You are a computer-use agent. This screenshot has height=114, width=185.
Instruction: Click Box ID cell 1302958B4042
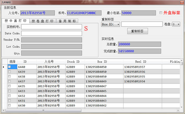(104, 105)
